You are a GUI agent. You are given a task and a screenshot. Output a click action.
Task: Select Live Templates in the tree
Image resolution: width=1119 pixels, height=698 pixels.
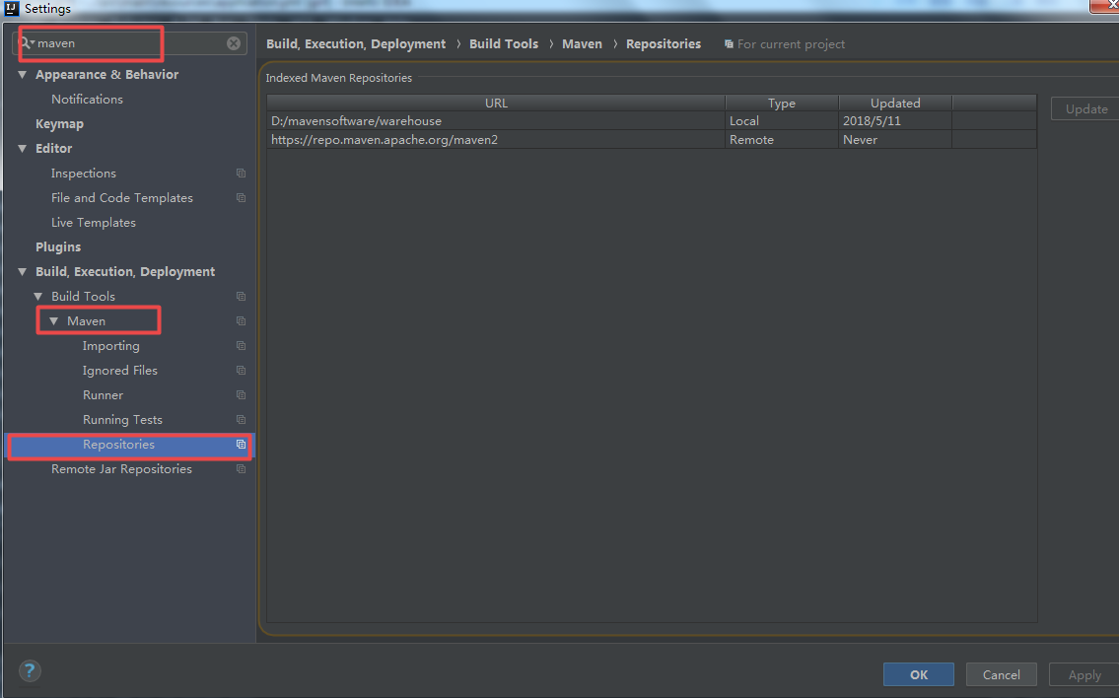point(94,223)
